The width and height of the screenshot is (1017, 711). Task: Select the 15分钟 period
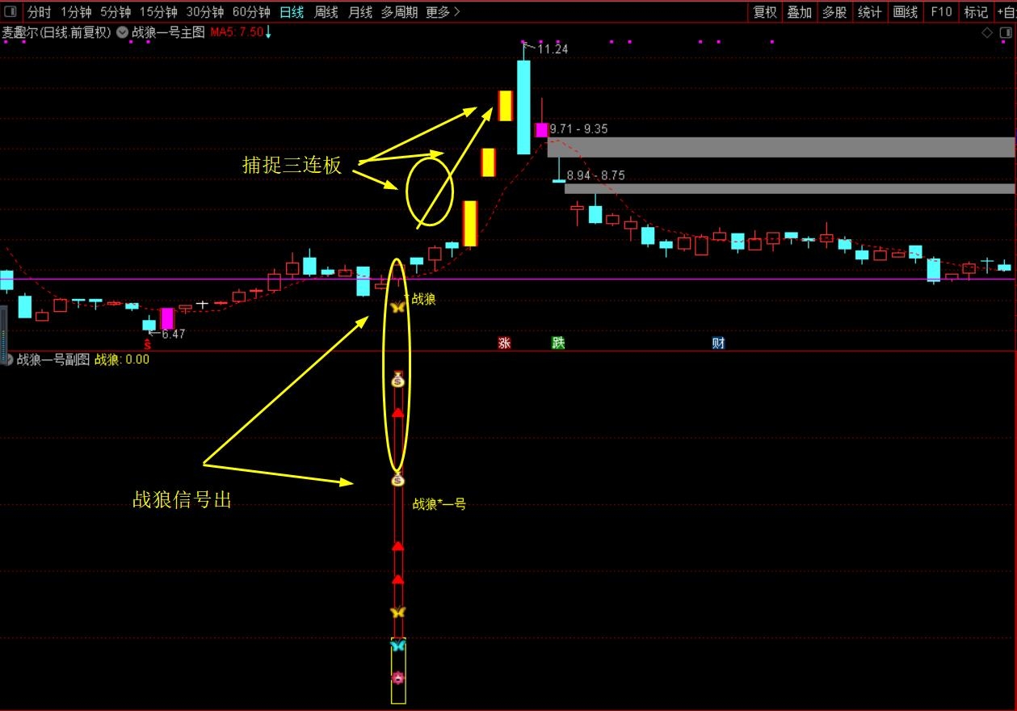pos(158,12)
